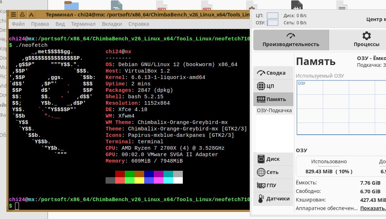
Task: Select Диск in the monitor sidebar
Action: [x=273, y=159]
